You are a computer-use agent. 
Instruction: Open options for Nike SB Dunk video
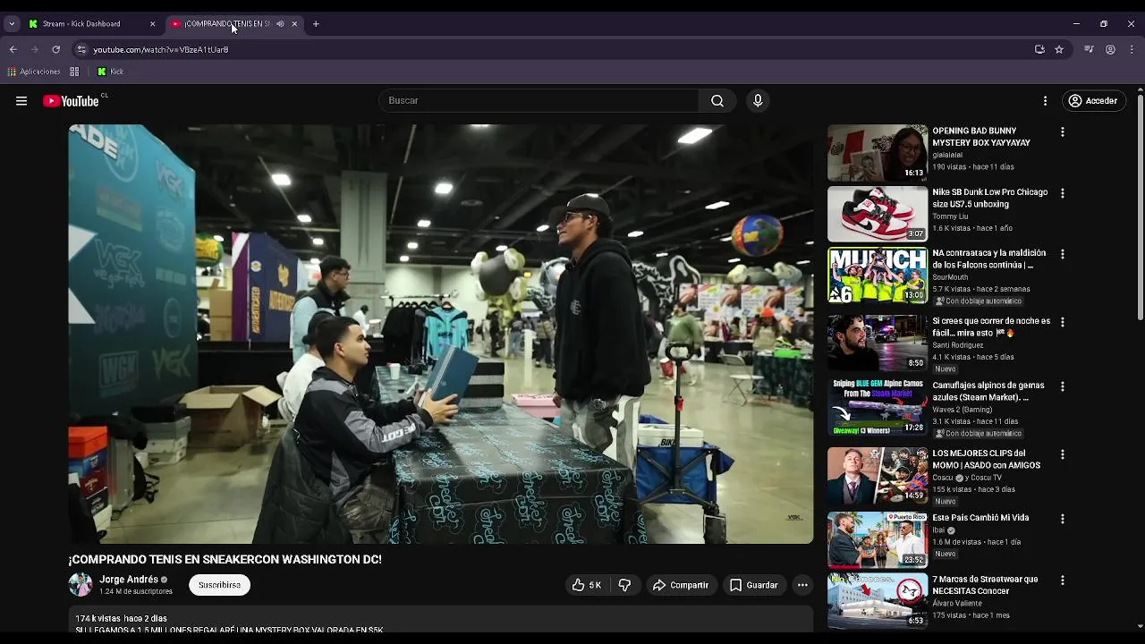tap(1063, 193)
